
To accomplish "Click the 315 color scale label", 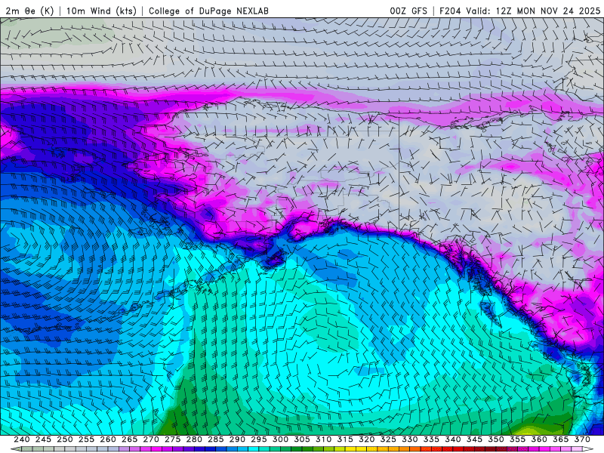I will (x=345, y=439).
